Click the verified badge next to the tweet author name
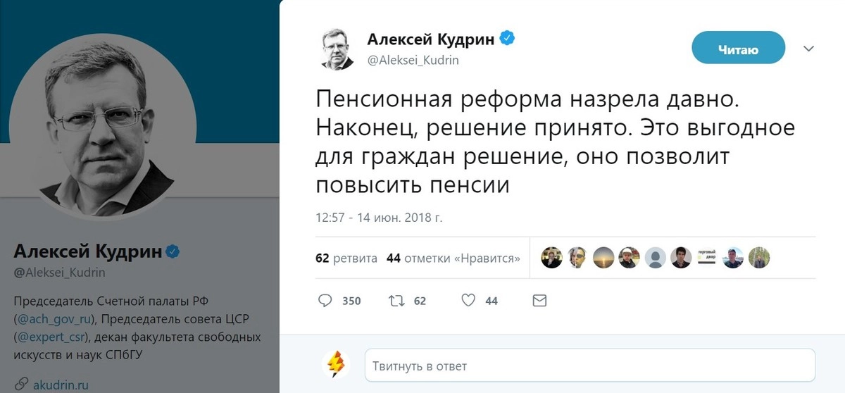 (507, 39)
